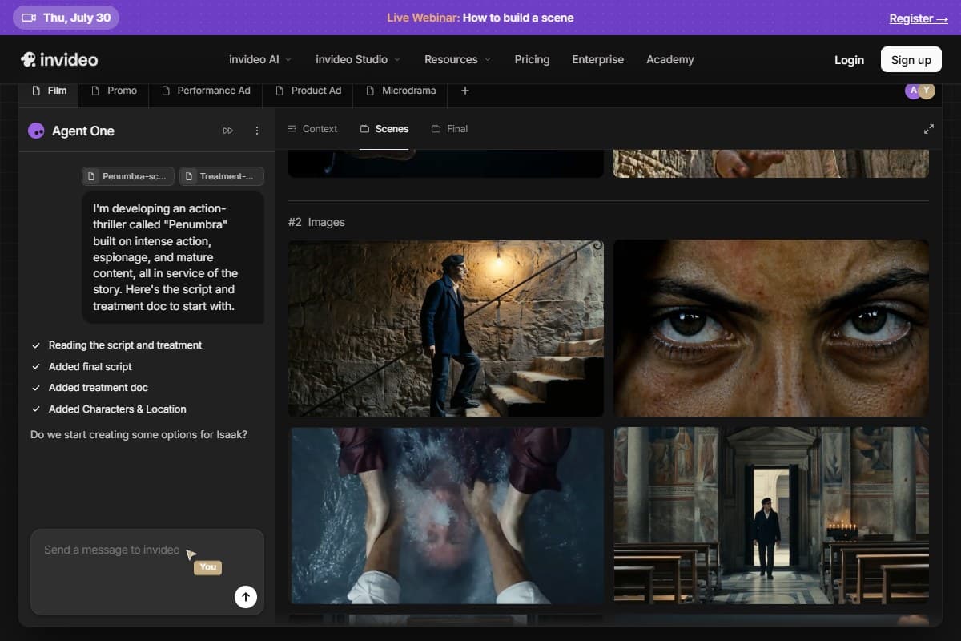Click the Context tab lines icon

click(292, 129)
